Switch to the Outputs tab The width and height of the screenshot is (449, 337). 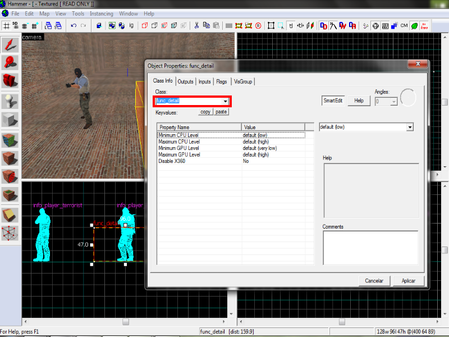point(186,81)
